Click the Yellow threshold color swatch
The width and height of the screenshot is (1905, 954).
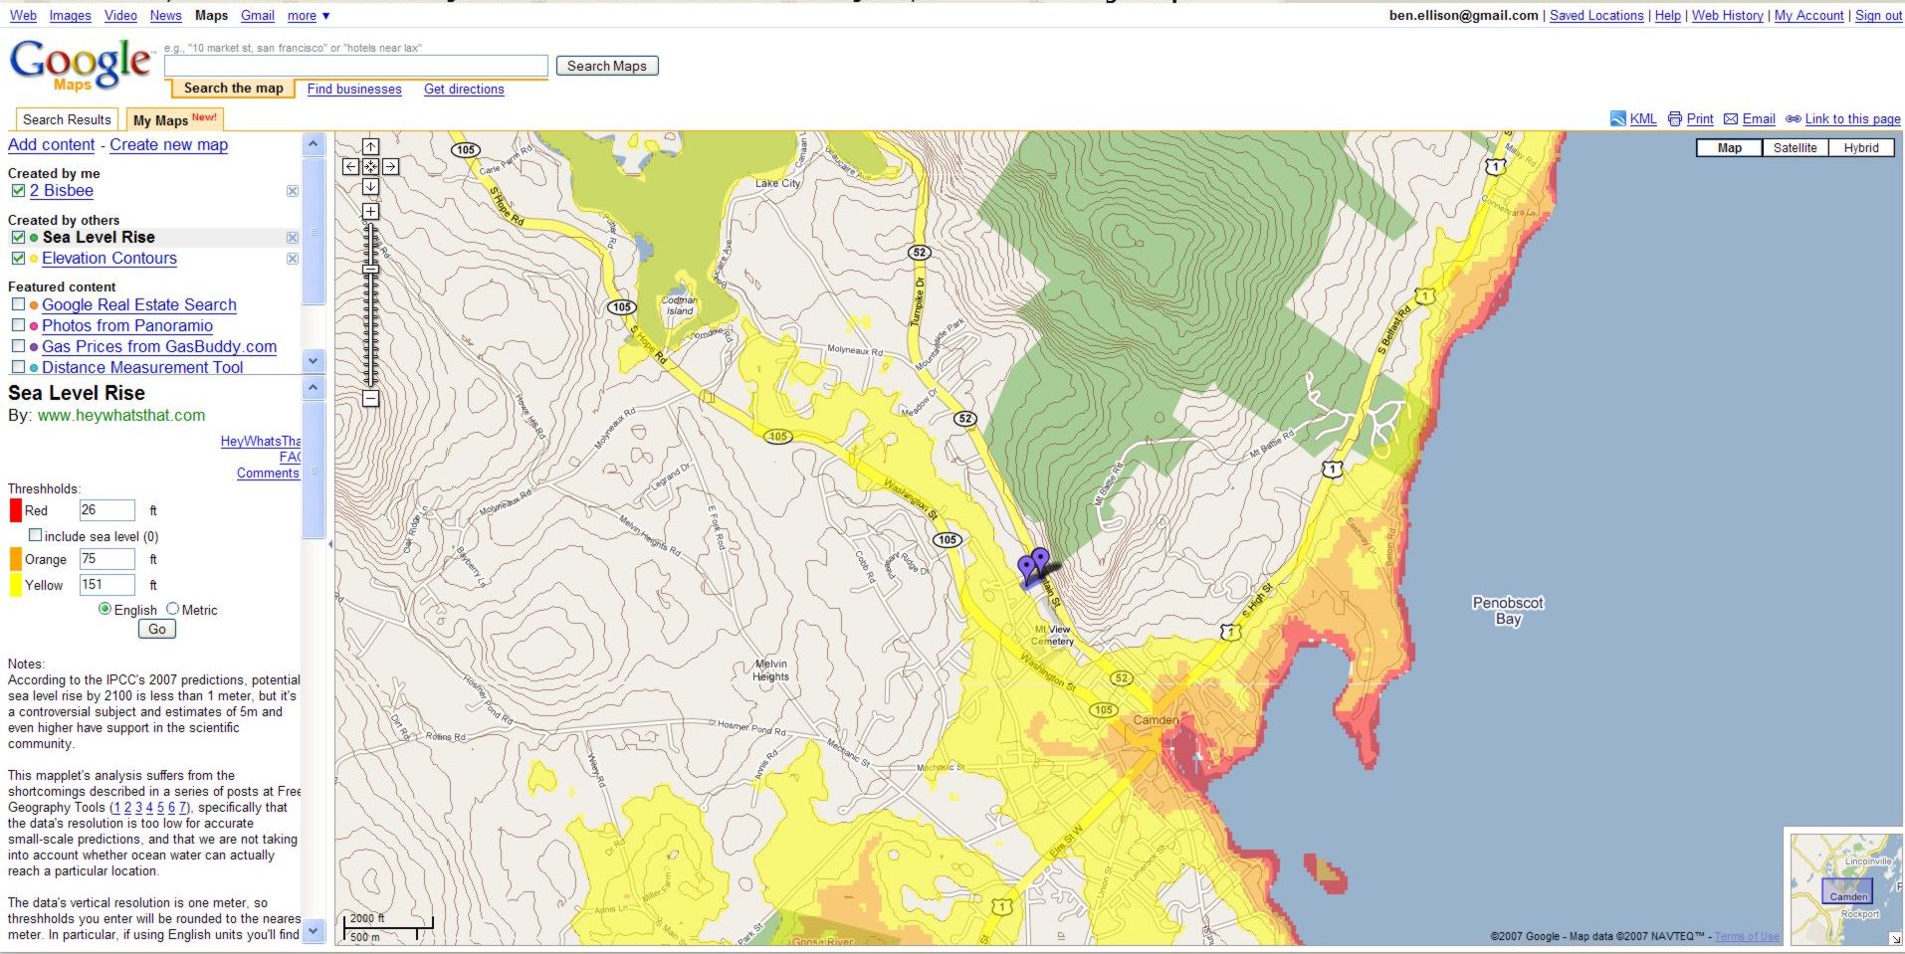15,585
